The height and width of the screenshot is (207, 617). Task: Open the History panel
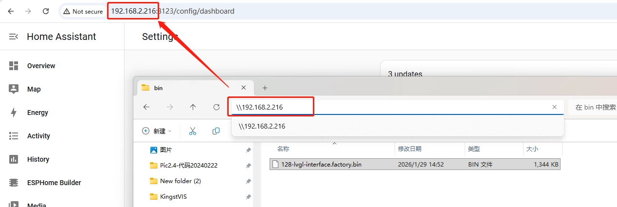[x=38, y=159]
